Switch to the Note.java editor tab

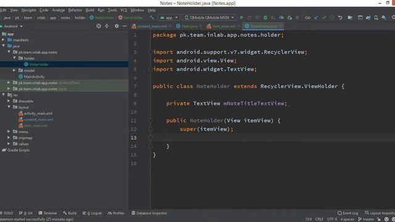pyautogui.click(x=189, y=26)
